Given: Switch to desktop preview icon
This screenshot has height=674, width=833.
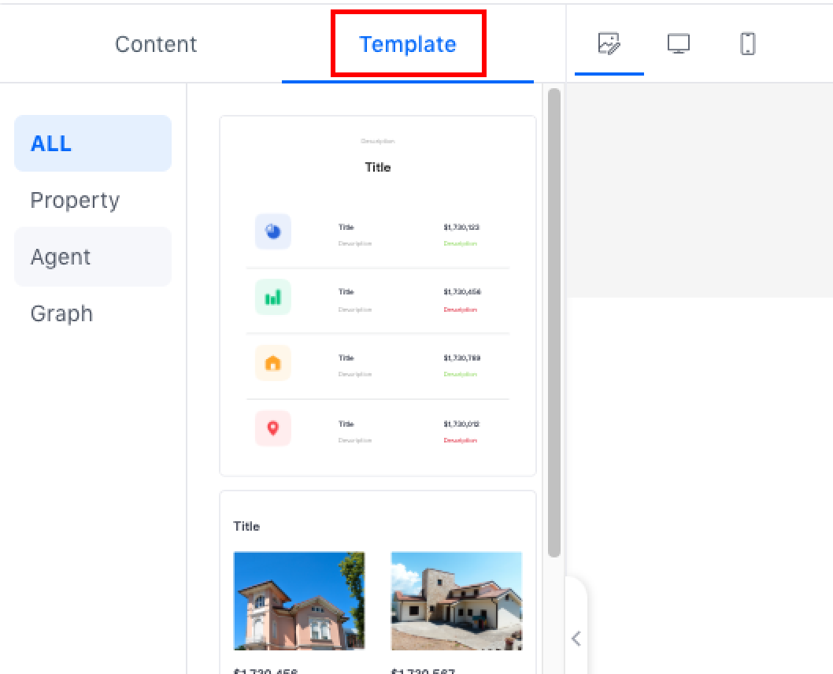Looking at the screenshot, I should [x=678, y=43].
